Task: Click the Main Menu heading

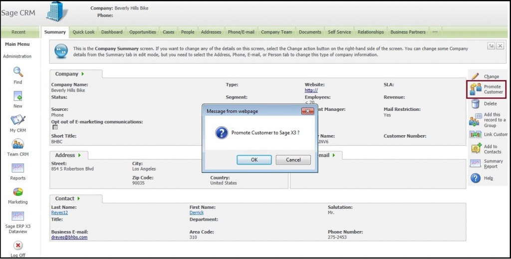Action: coord(17,44)
